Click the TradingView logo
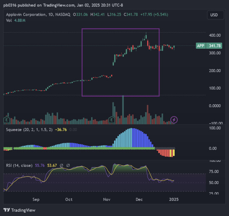Image resolution: width=229 pixels, height=216 pixels. [20, 210]
